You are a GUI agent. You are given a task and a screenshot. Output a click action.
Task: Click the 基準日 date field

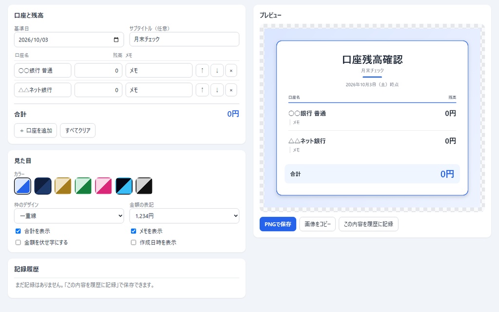(x=69, y=40)
